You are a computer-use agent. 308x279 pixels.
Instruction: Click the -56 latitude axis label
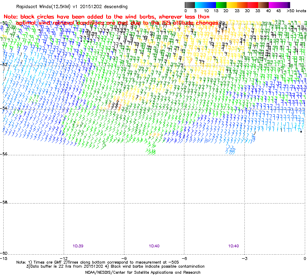4,154
